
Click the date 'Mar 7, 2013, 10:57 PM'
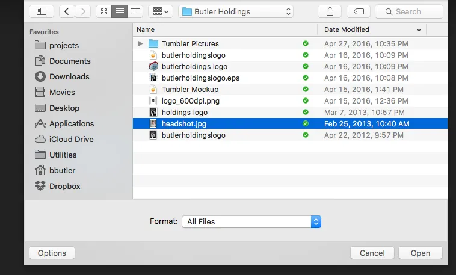[365, 113]
